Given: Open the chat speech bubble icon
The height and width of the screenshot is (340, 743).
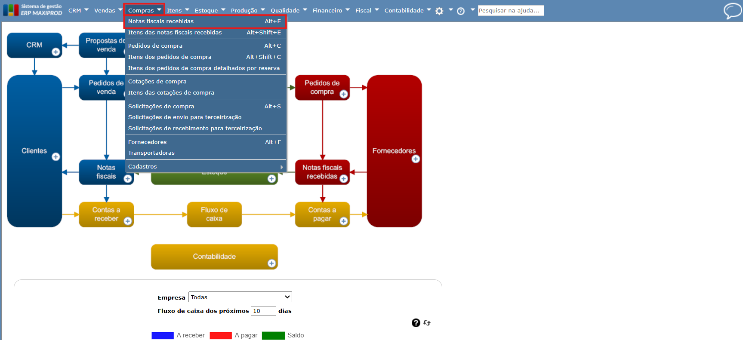Looking at the screenshot, I should [x=733, y=11].
